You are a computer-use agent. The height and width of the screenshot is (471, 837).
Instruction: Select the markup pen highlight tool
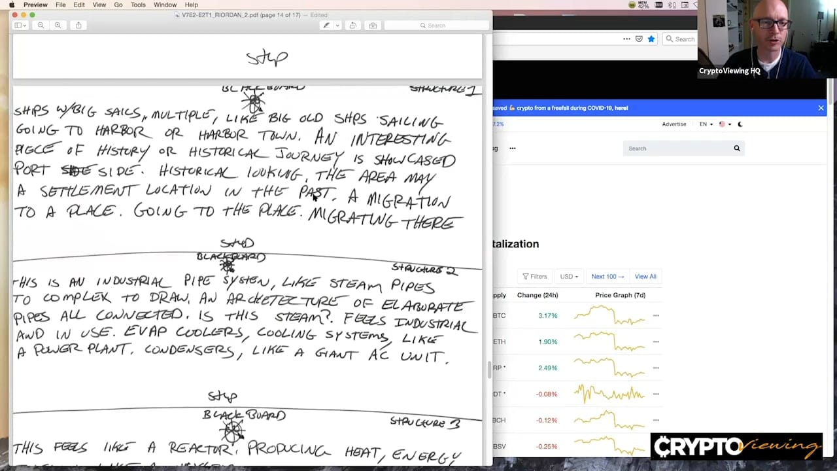[x=326, y=26]
